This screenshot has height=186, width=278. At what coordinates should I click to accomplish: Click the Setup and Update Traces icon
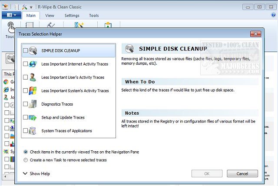(x=33, y=117)
